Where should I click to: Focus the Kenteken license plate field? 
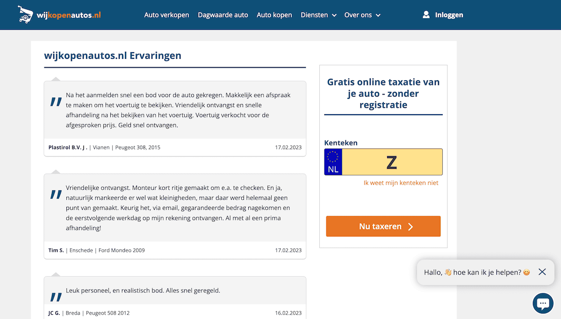click(392, 162)
